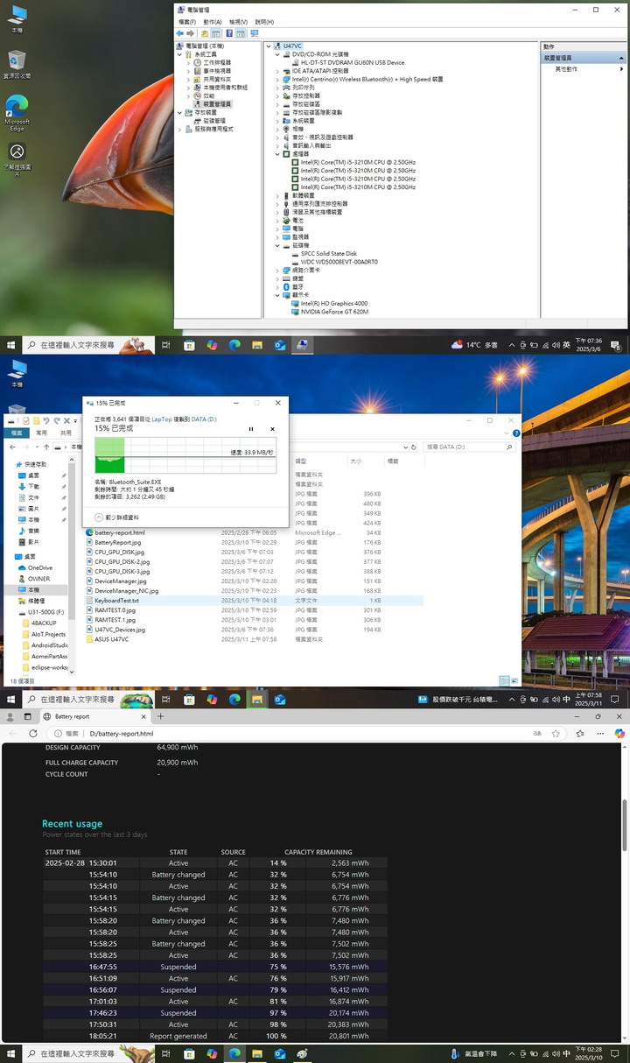Screen dimensions: 630x1063
Task: Switch to the 共用 ribbon tab in Explorer
Action: (x=66, y=433)
